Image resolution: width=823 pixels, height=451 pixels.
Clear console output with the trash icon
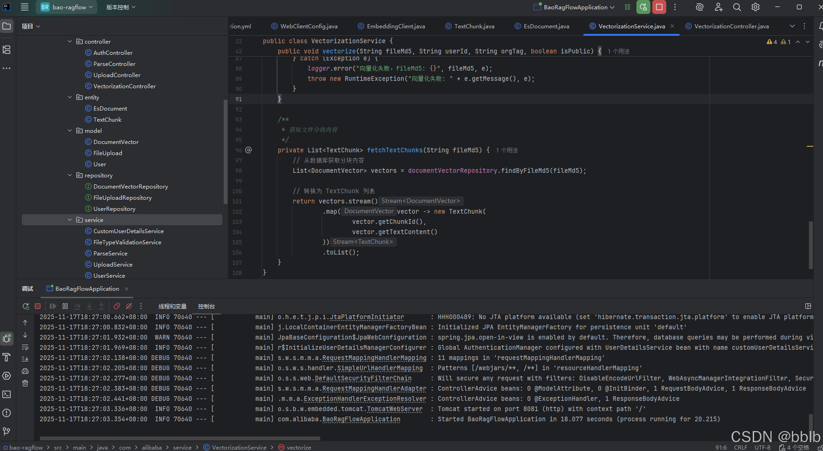tap(25, 383)
